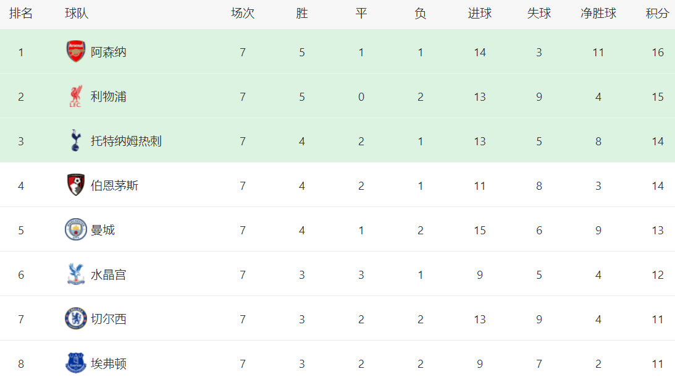Click the 净胜球 column header
This screenshot has height=382, width=675.
click(x=598, y=14)
